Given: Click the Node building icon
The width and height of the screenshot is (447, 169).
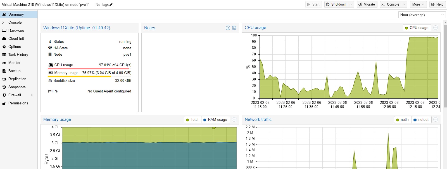Looking at the screenshot, I should point(50,55).
